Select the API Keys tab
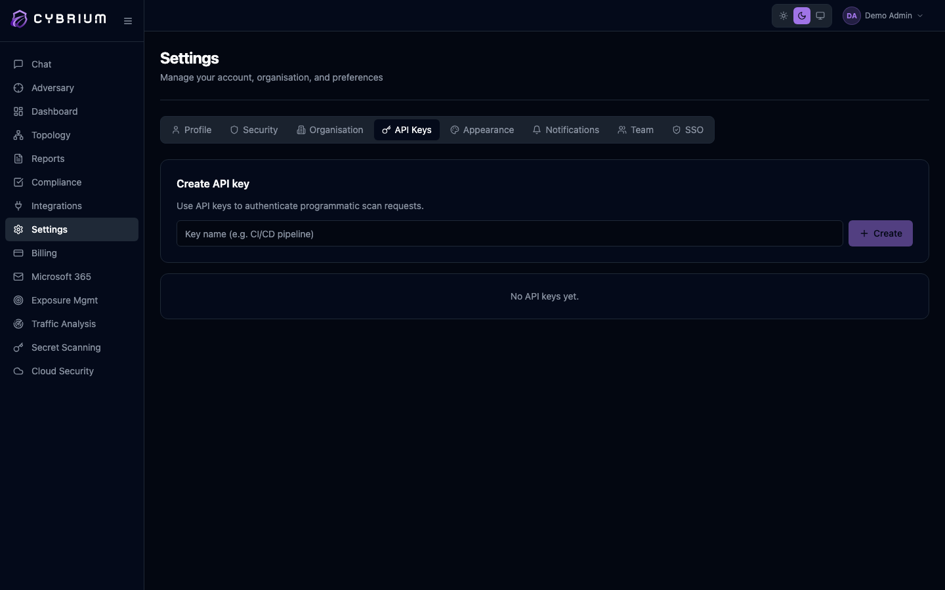This screenshot has width=945, height=590. coord(407,130)
